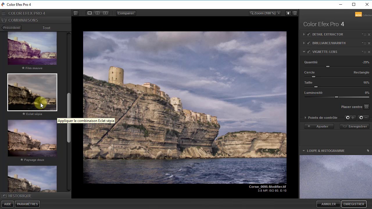Go back with the Précédent button
Screen dimensions: 372x209
pyautogui.click(x=11, y=28)
